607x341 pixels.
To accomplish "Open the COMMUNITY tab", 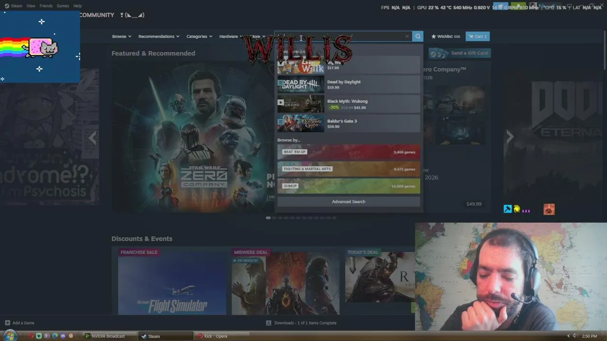I will pos(97,15).
